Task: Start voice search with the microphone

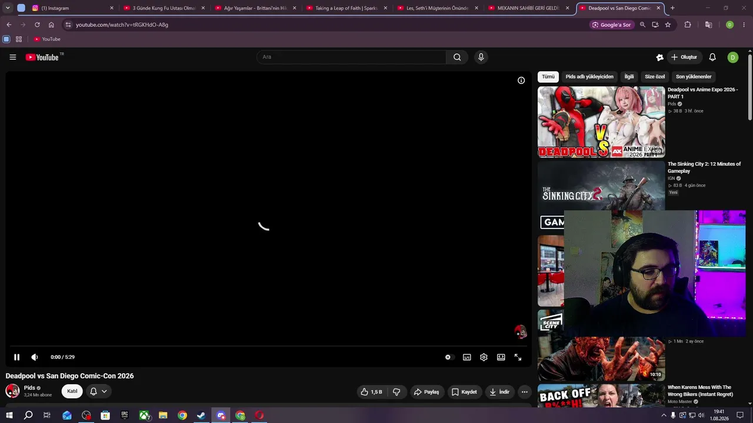Action: point(481,57)
